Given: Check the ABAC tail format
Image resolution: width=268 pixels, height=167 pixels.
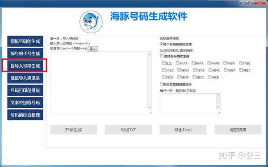Looking at the screenshot, I should pyautogui.click(x=210, y=70).
